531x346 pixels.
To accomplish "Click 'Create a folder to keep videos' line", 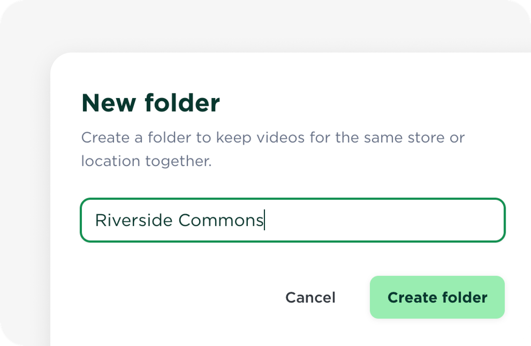I will point(193,137).
